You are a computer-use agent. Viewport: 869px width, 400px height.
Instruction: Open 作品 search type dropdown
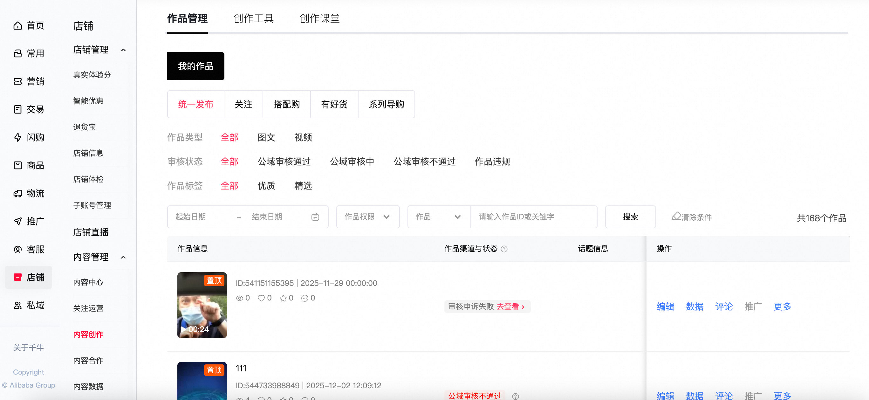(x=439, y=217)
